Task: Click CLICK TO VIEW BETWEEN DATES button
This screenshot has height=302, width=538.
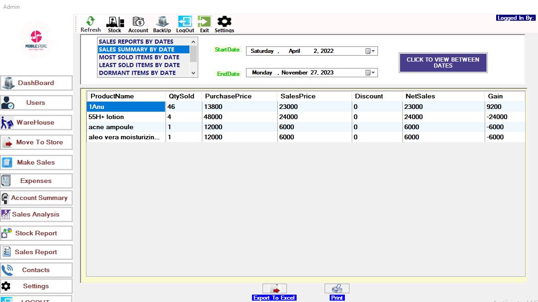Action: click(443, 63)
